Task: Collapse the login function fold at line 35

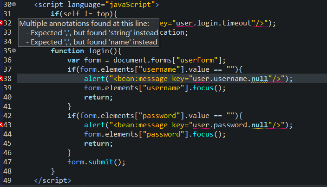Action: [14, 50]
